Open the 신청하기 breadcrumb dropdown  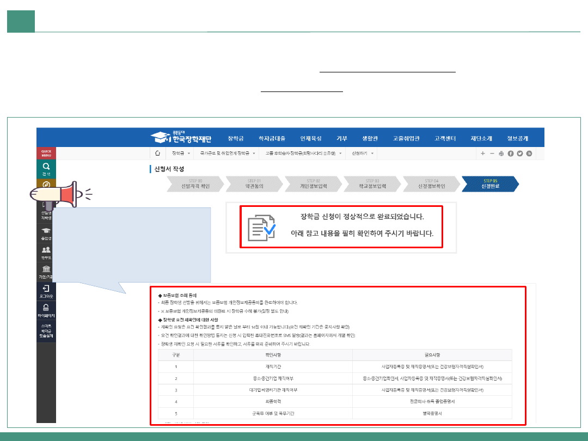363,154
